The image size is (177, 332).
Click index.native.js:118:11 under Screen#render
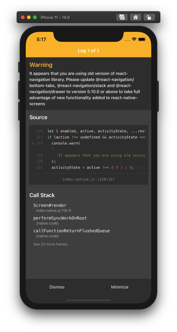54,210
